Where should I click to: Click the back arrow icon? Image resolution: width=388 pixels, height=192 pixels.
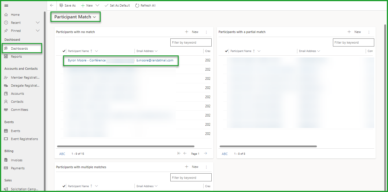coord(52,5)
